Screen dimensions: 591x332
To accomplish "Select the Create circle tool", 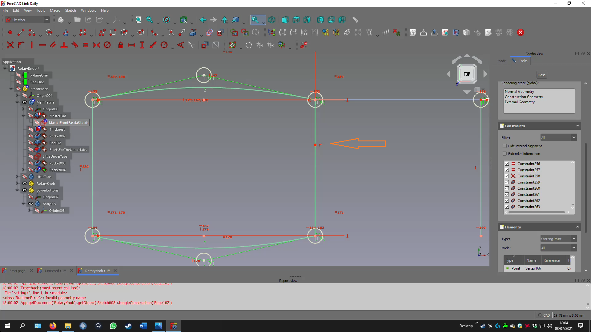I will point(49,32).
